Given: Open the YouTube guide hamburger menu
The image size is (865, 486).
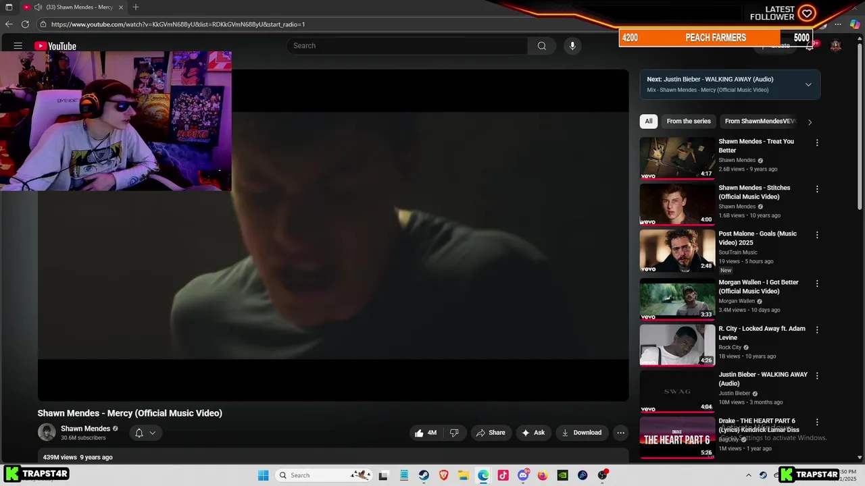Looking at the screenshot, I should [x=18, y=46].
